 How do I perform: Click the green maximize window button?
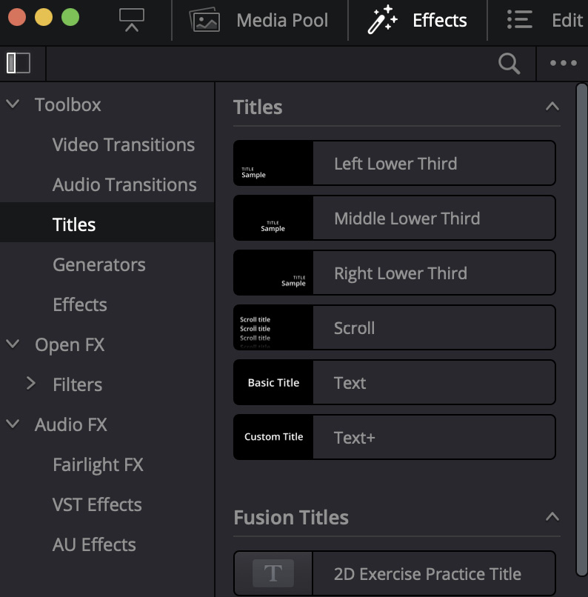pyautogui.click(x=70, y=17)
